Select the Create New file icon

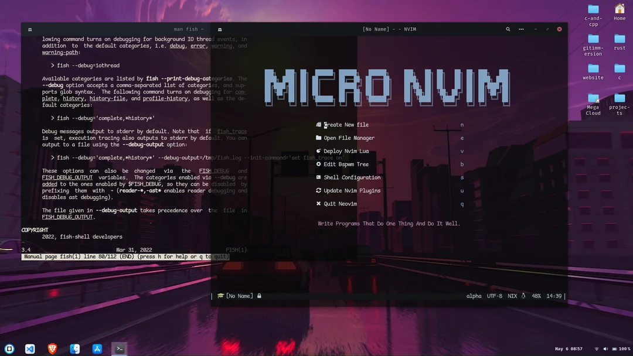(x=318, y=125)
